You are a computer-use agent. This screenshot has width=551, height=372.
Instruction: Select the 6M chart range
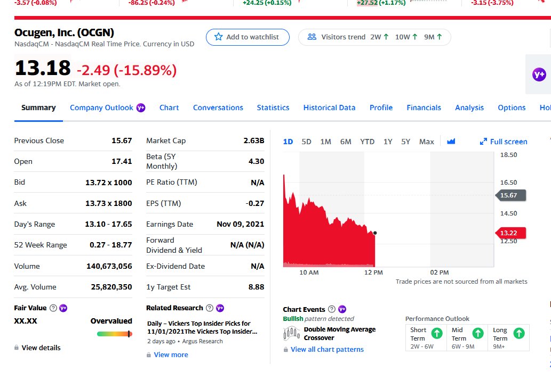346,142
